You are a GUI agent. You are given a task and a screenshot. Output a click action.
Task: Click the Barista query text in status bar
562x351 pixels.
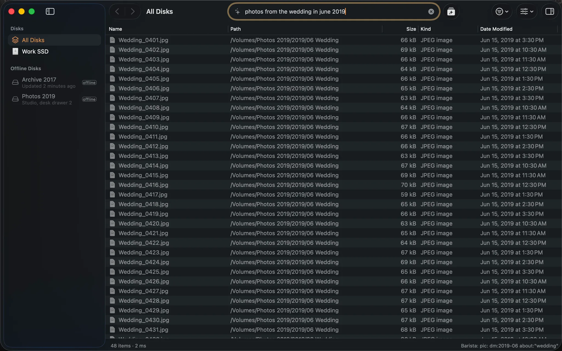pos(509,346)
